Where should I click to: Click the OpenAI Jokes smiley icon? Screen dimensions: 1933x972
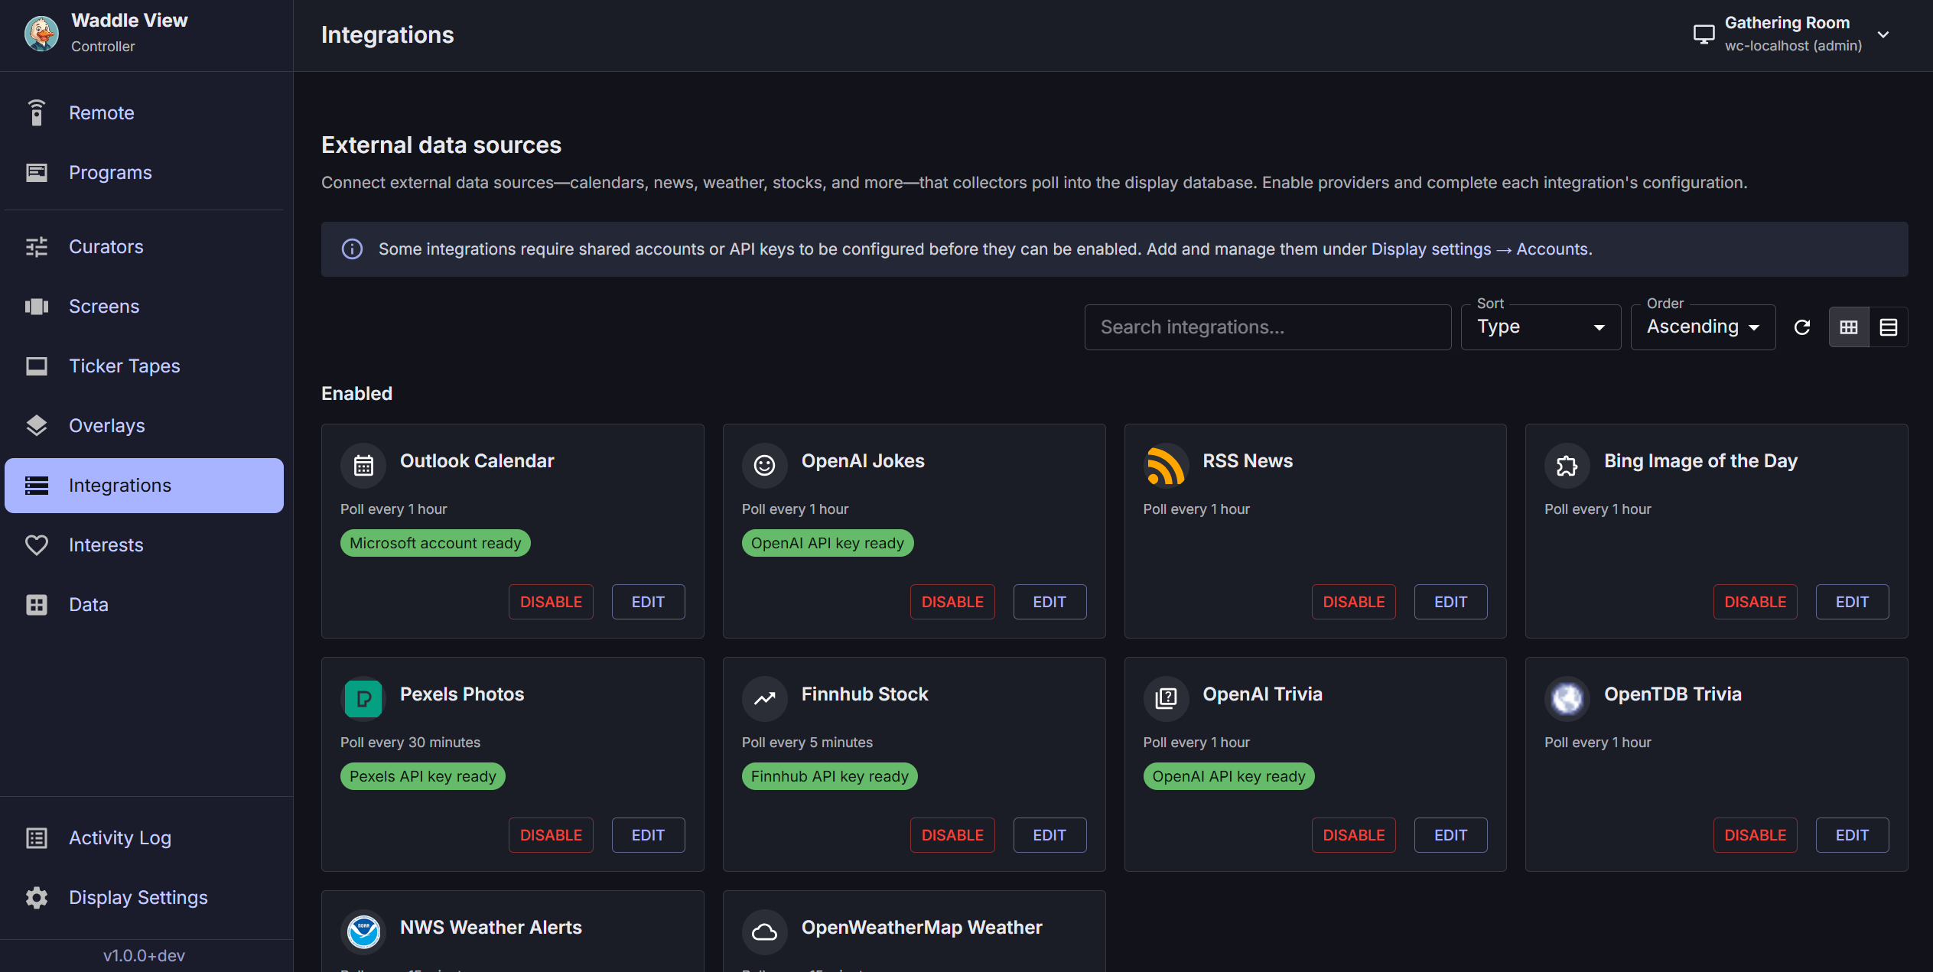click(x=764, y=465)
